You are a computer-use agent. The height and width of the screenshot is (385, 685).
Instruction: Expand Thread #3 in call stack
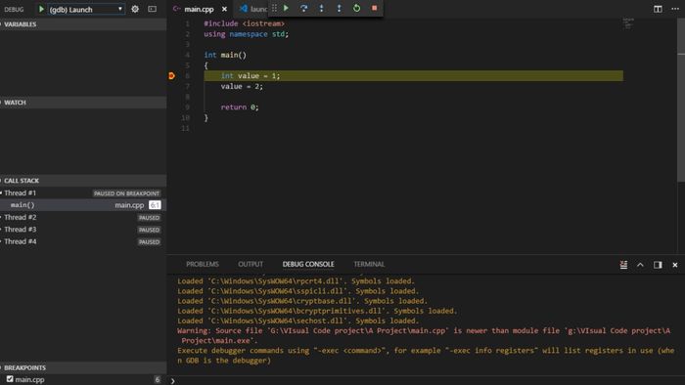pyautogui.click(x=2, y=230)
